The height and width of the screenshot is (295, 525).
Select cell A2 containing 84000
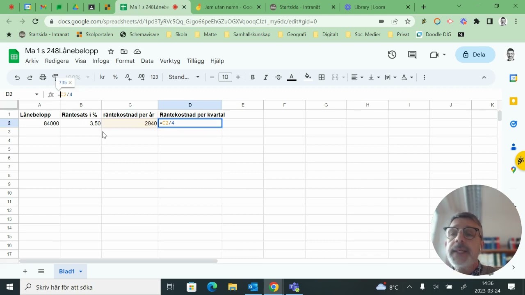(39, 123)
